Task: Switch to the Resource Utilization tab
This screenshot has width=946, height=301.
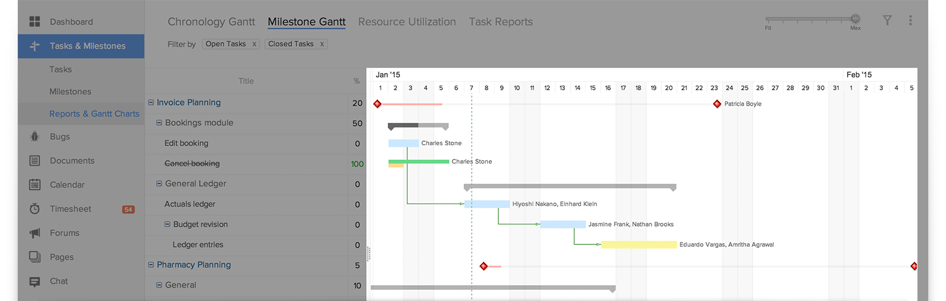Action: pos(407,22)
